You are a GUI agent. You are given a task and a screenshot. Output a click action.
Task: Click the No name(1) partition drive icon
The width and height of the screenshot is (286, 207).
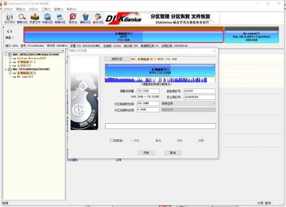click(14, 77)
